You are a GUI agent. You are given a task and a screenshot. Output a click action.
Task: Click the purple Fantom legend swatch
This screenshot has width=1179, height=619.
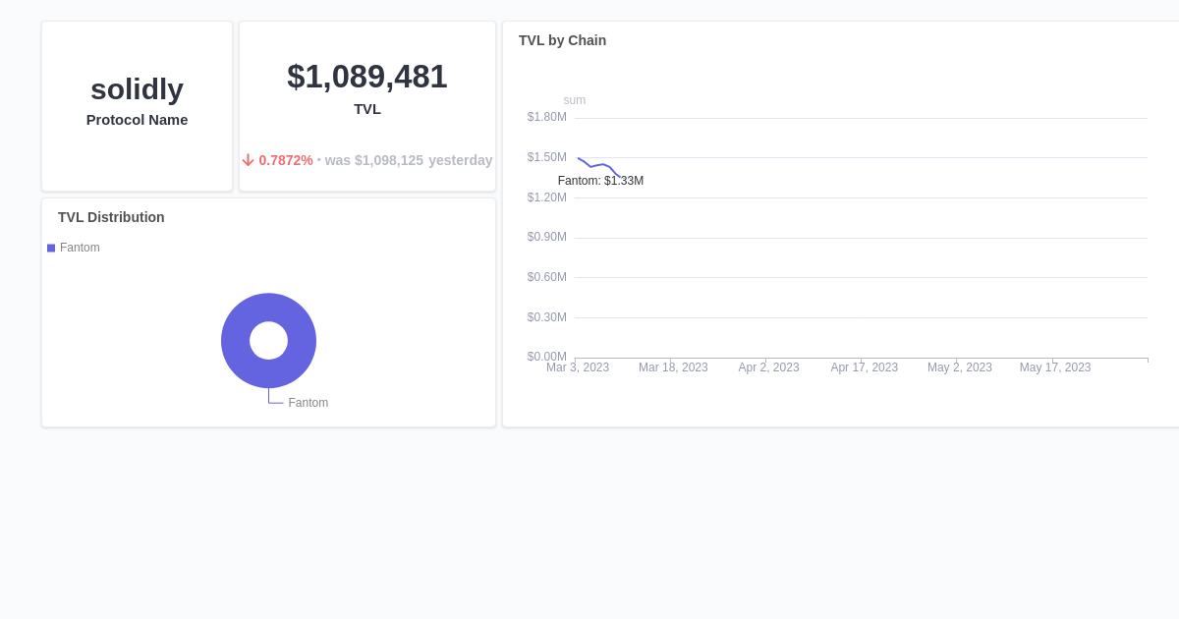[x=51, y=248]
